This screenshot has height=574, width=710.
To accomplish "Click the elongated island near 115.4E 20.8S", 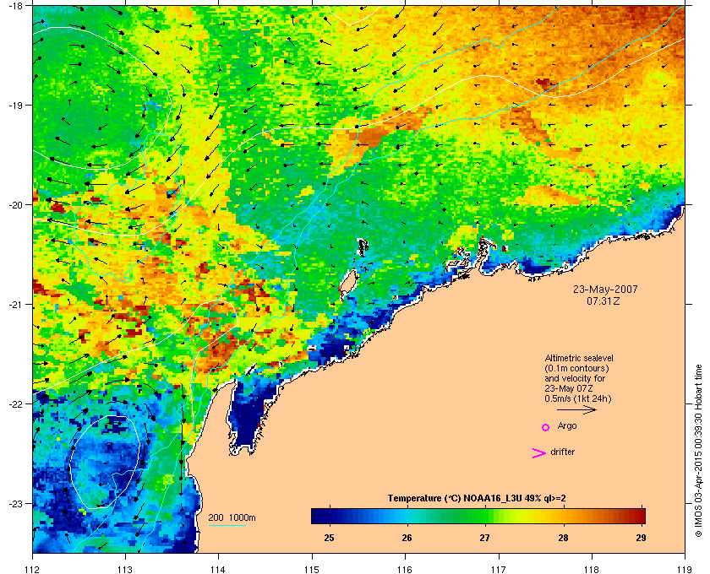I will click(348, 283).
